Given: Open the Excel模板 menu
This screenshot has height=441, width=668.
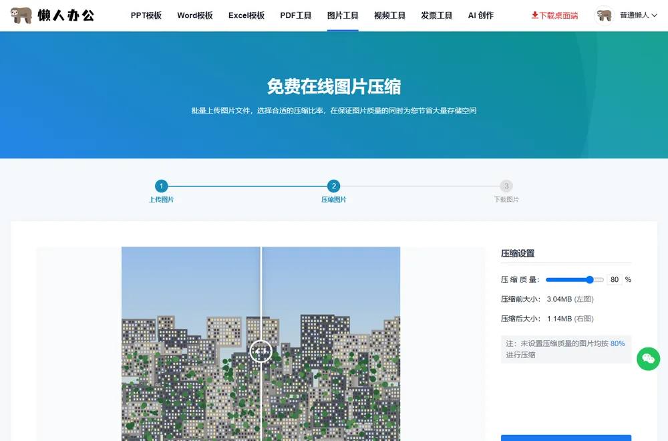Looking at the screenshot, I should tap(246, 15).
